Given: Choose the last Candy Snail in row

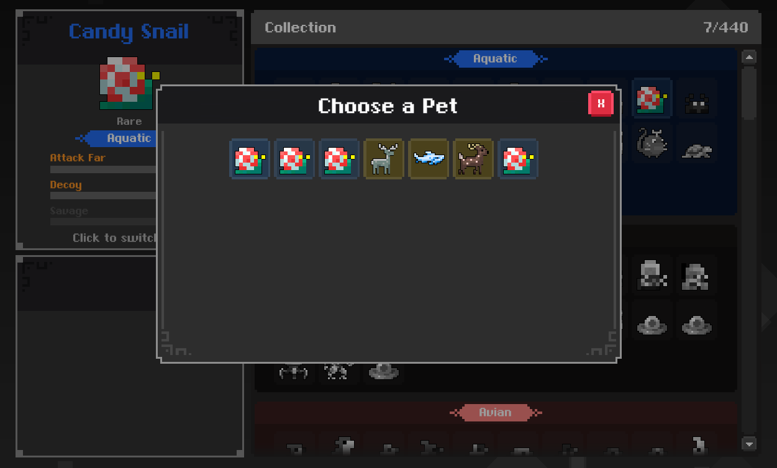Looking at the screenshot, I should pyautogui.click(x=518, y=159).
